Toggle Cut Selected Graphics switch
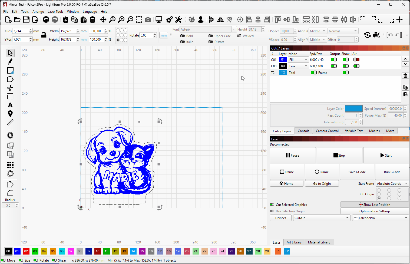The width and height of the screenshot is (410, 264). (272, 204)
